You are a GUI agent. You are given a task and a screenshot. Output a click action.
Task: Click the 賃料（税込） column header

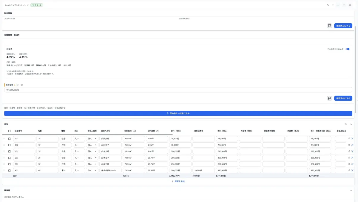pyautogui.click(x=223, y=131)
